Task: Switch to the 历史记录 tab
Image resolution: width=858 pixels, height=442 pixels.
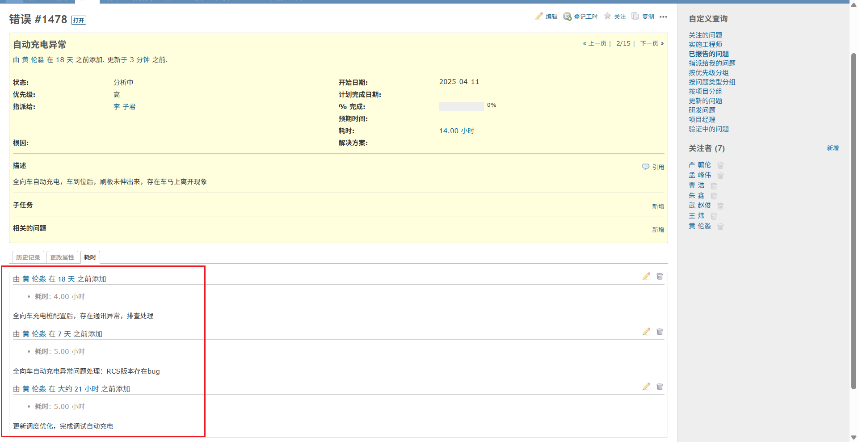Action: pos(28,257)
